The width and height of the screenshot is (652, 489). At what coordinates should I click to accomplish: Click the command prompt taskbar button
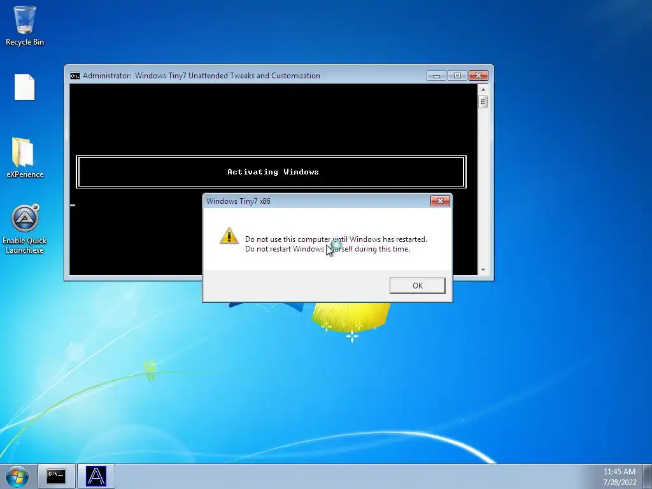point(56,476)
